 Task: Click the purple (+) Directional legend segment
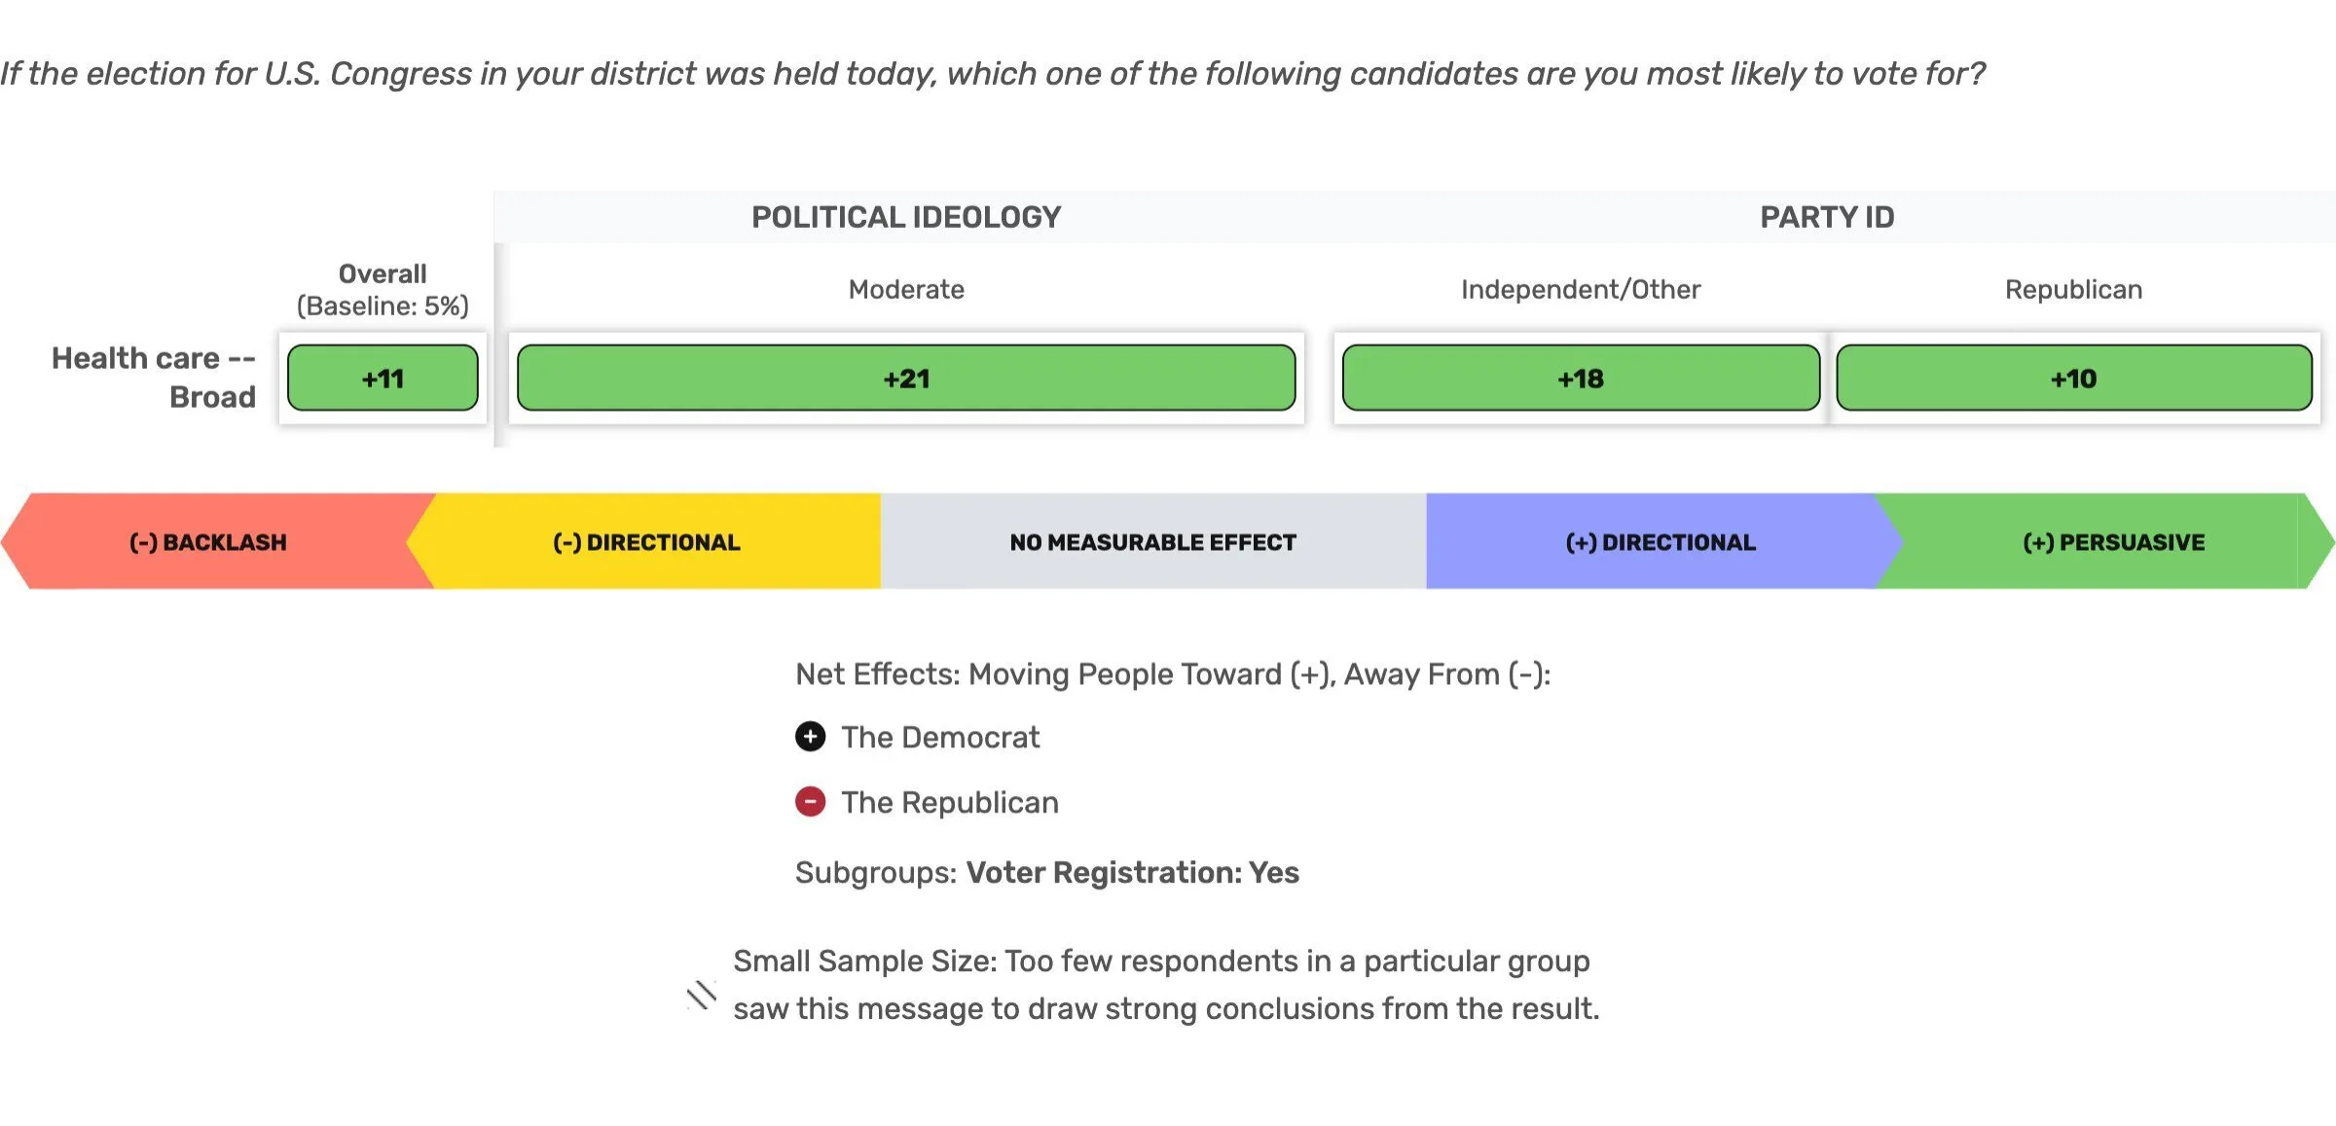pyautogui.click(x=1661, y=542)
